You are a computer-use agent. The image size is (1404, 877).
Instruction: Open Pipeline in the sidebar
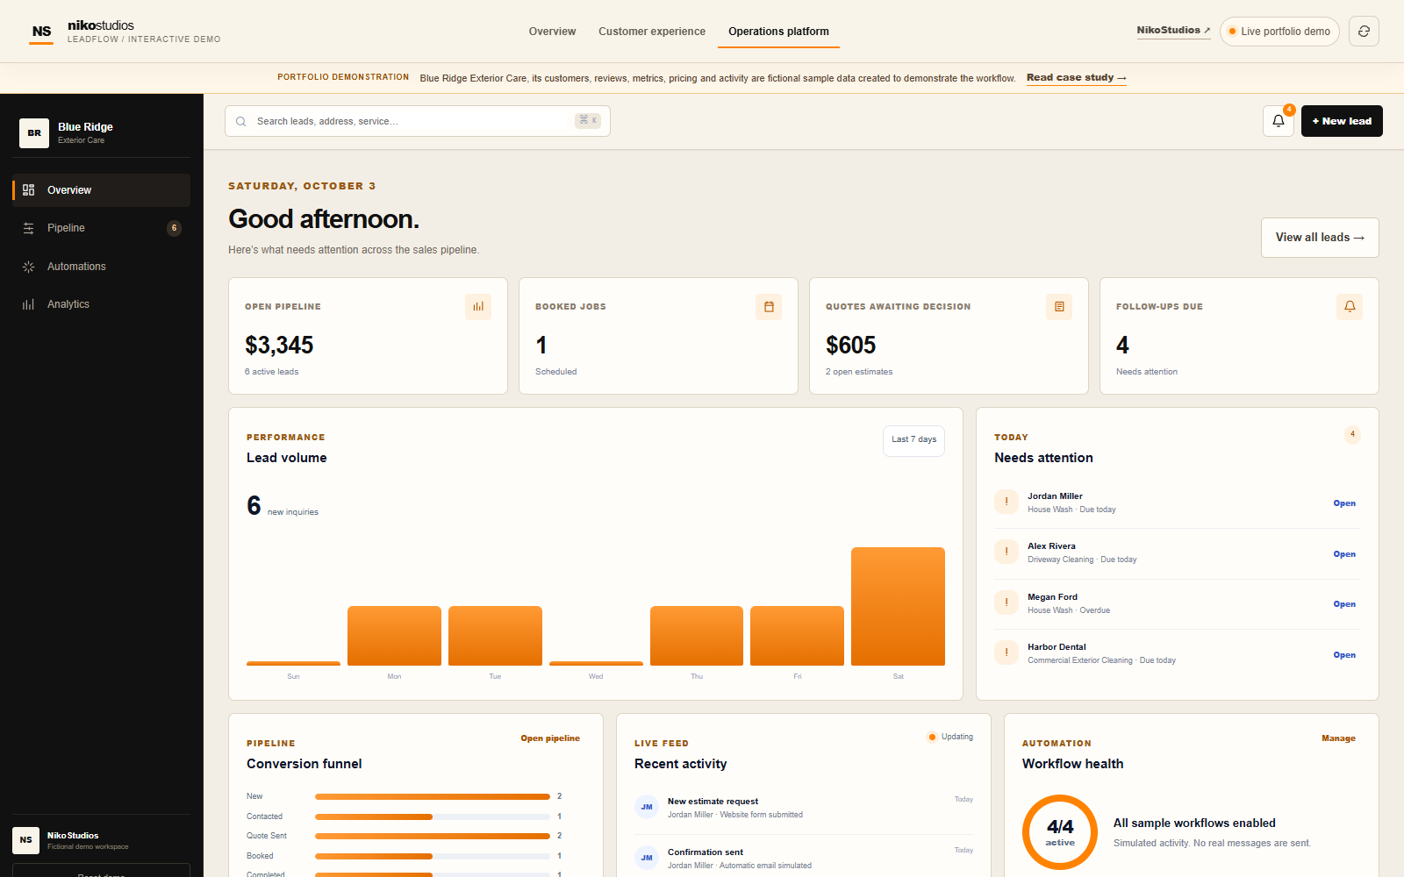[101, 228]
